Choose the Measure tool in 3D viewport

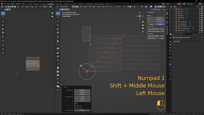click(x=58, y=41)
